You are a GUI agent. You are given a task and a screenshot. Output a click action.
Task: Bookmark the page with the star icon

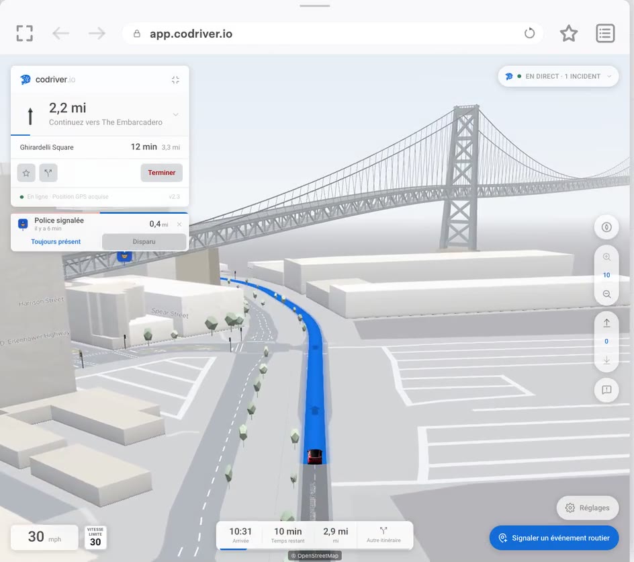[x=568, y=33]
